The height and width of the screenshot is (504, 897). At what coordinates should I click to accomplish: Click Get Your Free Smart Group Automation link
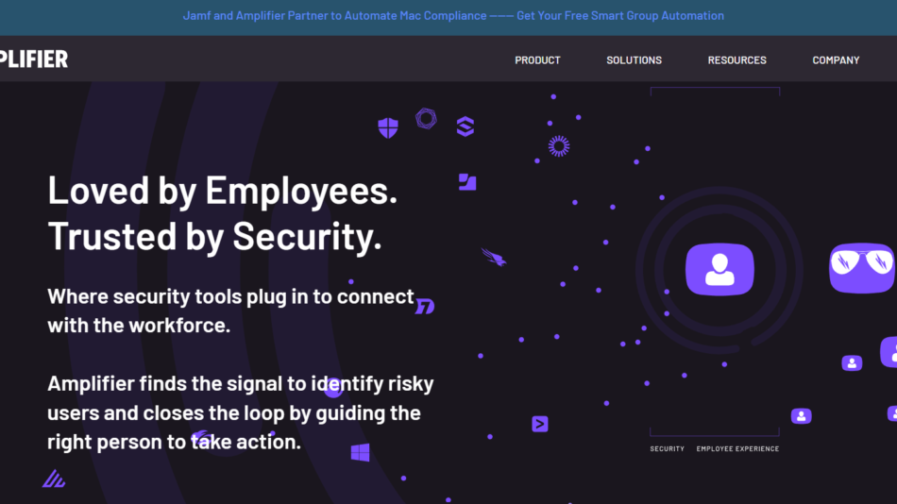coord(620,16)
